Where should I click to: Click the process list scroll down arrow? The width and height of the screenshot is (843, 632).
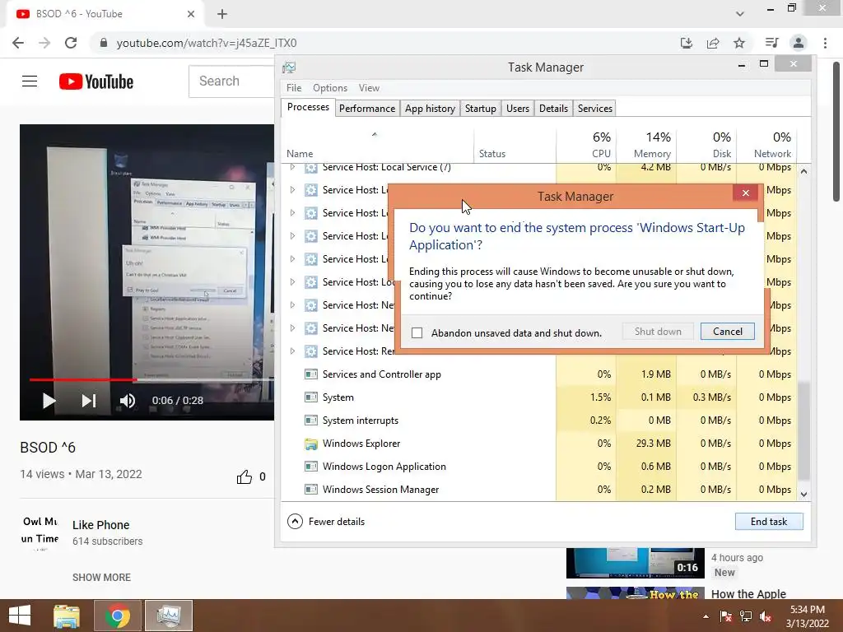coord(803,495)
